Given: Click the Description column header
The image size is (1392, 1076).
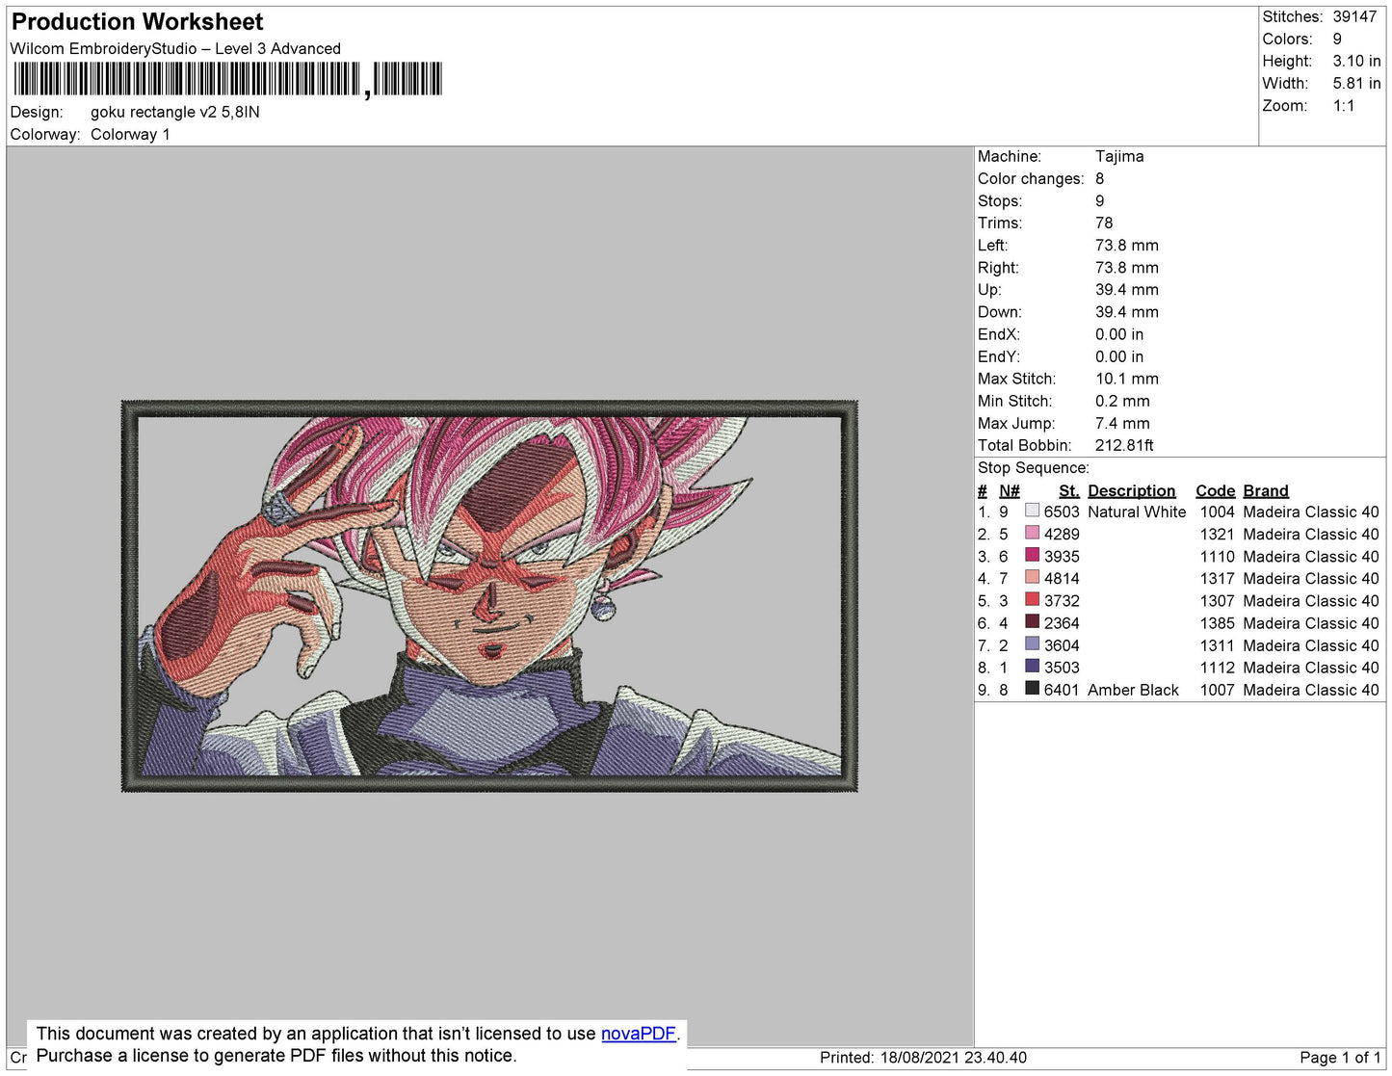Looking at the screenshot, I should pos(1131,490).
